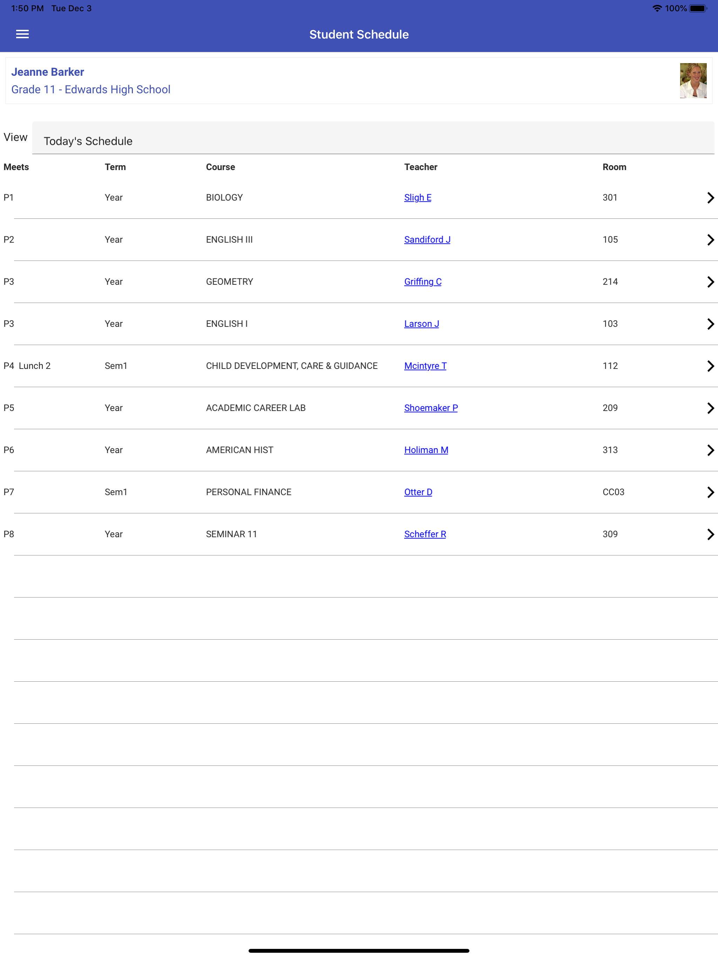Click teacher link Sandiford J
This screenshot has height=958, width=718.
coord(427,239)
